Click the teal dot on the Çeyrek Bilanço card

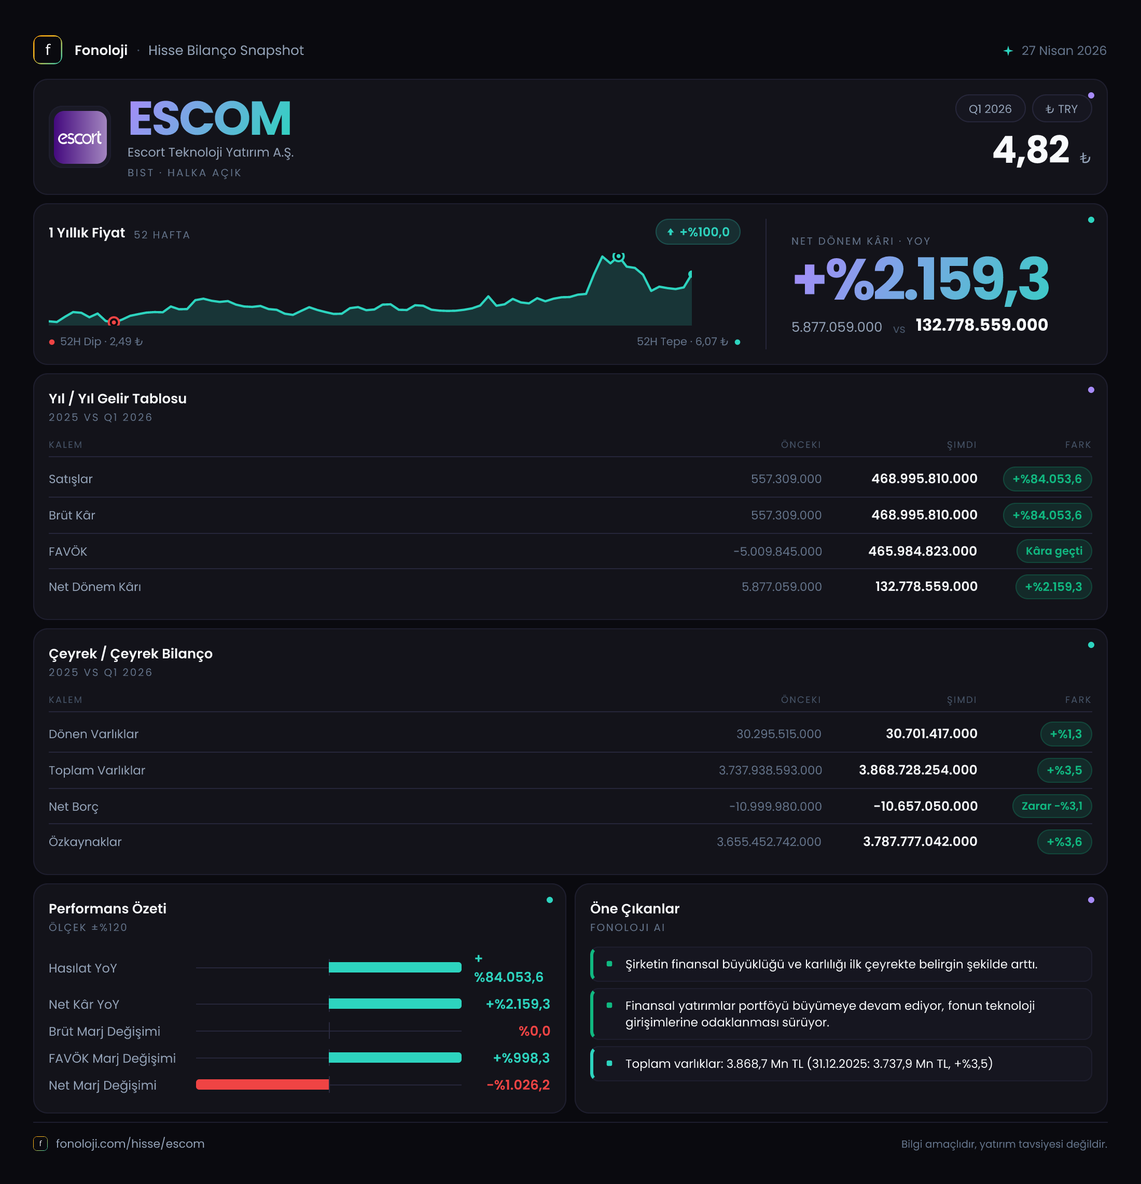coord(1091,644)
